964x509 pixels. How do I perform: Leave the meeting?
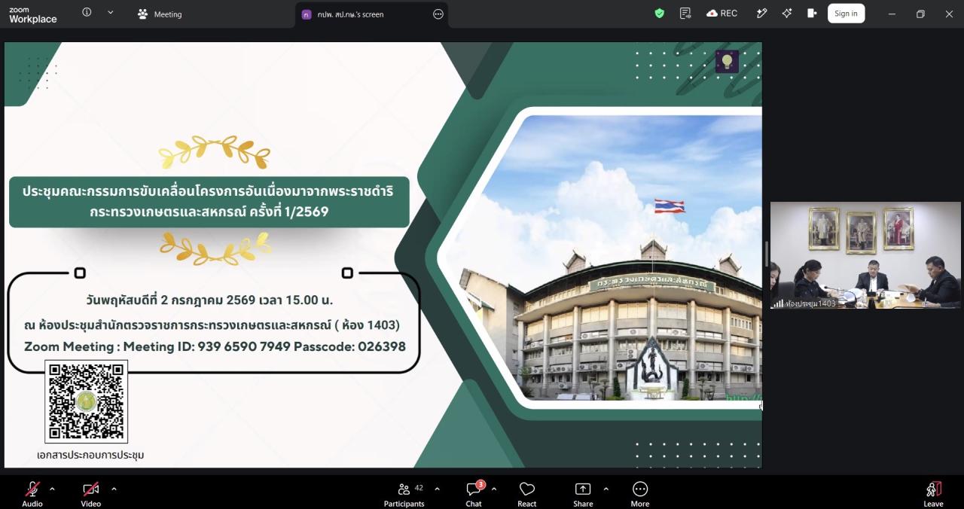(x=933, y=494)
